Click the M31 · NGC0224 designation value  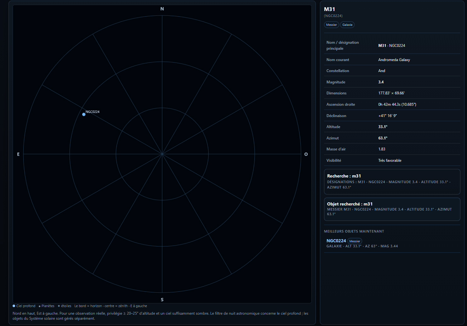tap(392, 46)
